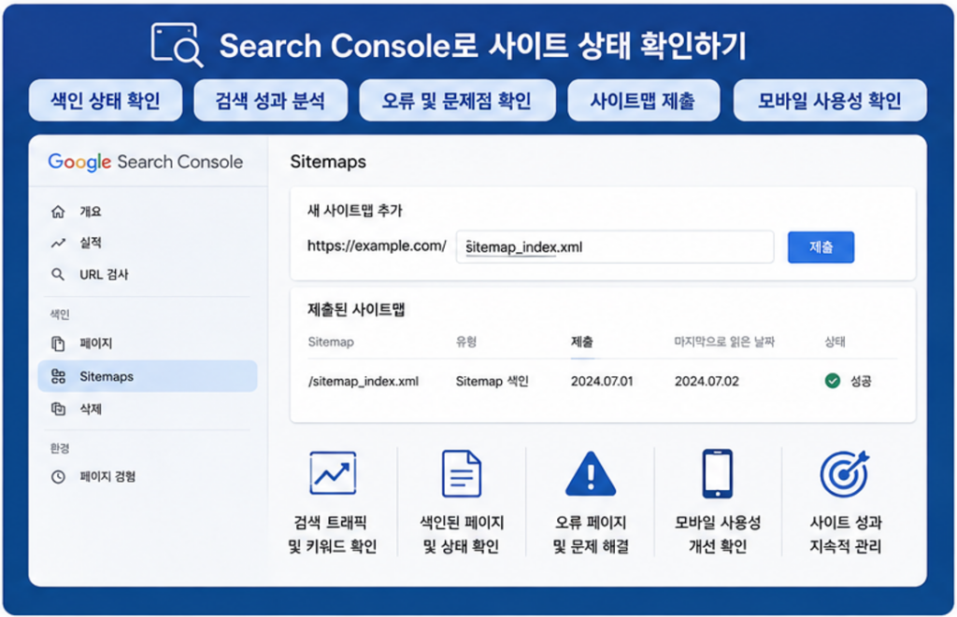Click the 유형 column header
957x617 pixels.
click(x=466, y=342)
